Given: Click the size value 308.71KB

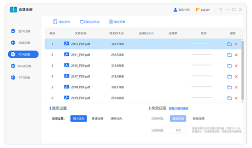Looking at the screenshot, I should click(117, 87).
